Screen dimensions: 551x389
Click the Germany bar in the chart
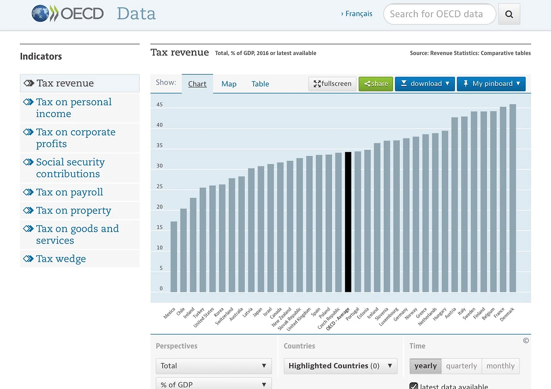click(406, 215)
